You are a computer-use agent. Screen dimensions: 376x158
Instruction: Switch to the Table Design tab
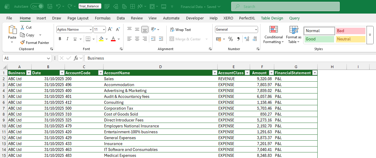coord(272,18)
